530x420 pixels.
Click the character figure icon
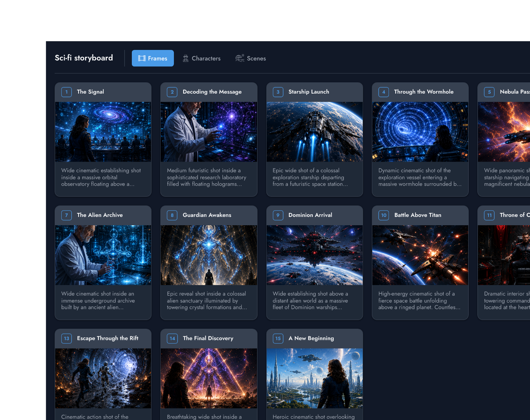(x=186, y=58)
